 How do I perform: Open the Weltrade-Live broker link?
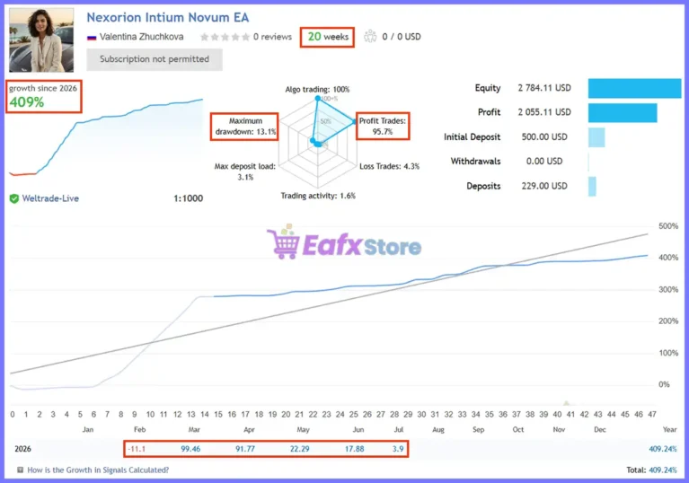(50, 198)
